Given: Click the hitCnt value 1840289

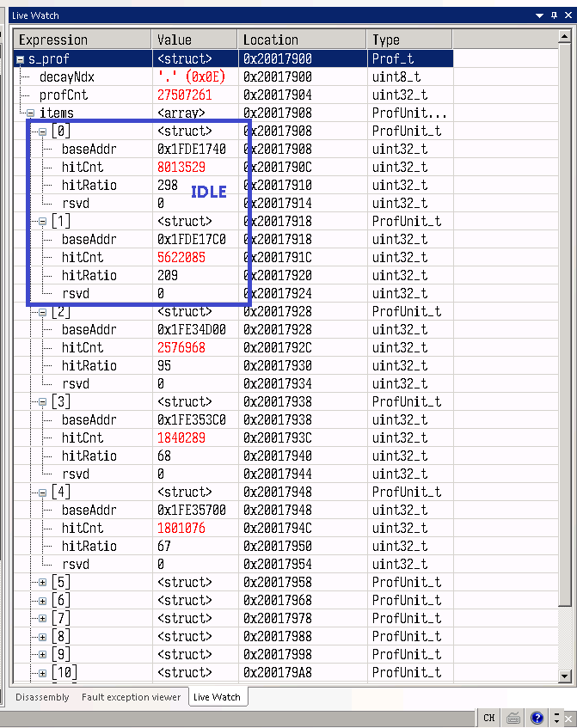Looking at the screenshot, I should point(181,437).
